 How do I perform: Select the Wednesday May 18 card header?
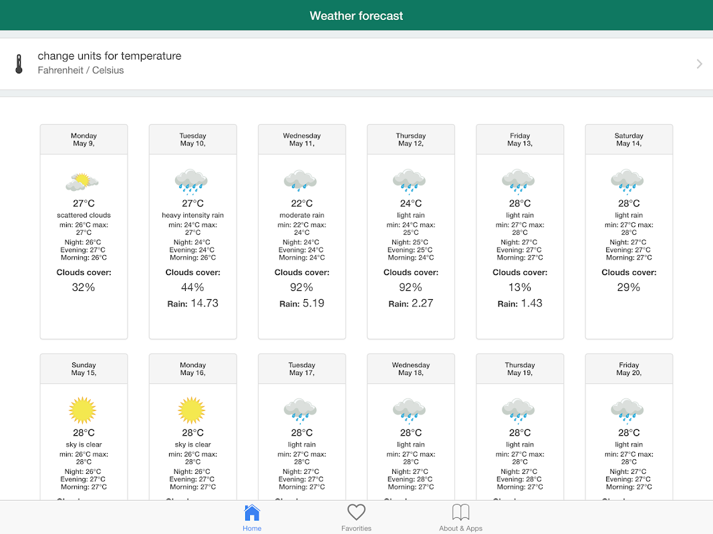click(411, 368)
